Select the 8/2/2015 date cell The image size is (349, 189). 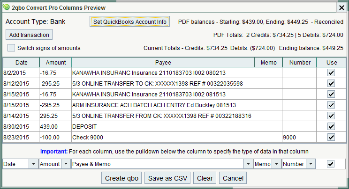click(x=21, y=73)
